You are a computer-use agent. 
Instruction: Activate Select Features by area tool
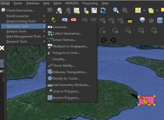pyautogui.click(x=138, y=10)
